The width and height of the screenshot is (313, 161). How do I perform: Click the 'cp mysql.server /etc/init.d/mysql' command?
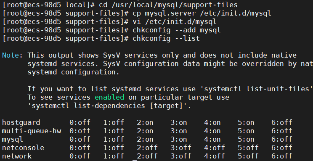(202, 13)
